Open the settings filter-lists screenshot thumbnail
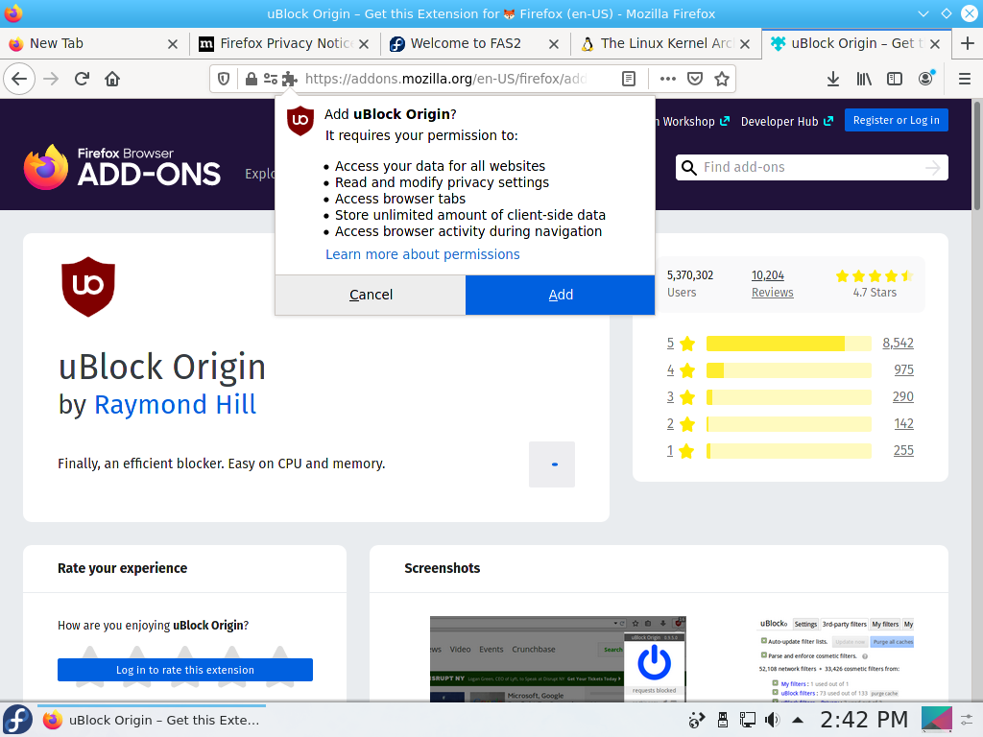The height and width of the screenshot is (737, 983). [x=836, y=659]
